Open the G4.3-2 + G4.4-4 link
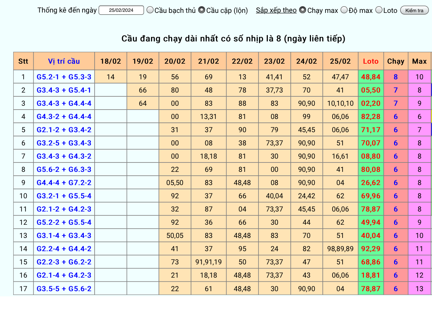The image size is (432, 319). pos(64,117)
